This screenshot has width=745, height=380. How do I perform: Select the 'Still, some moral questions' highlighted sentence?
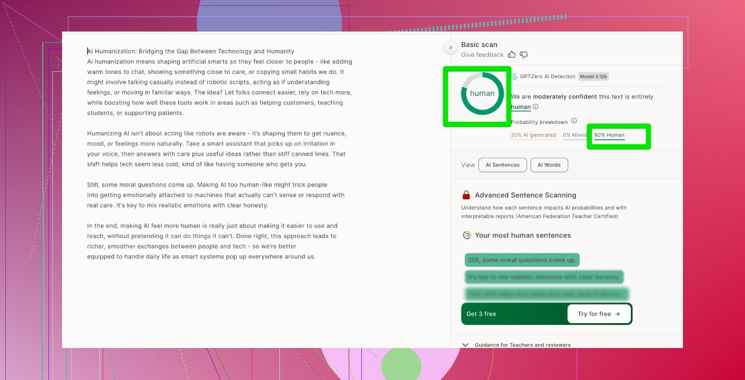click(522, 260)
